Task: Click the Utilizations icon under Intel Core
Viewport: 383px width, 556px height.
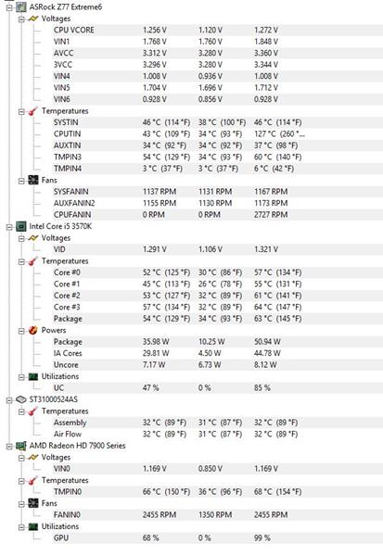Action: (x=33, y=376)
